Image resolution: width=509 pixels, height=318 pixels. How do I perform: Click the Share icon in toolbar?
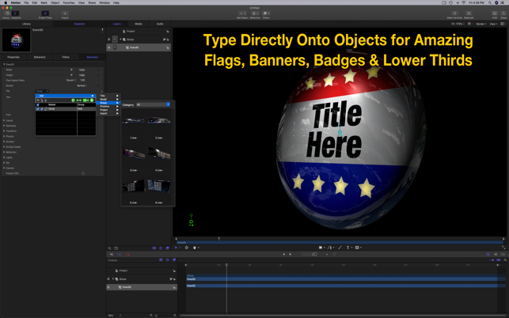coord(503,13)
